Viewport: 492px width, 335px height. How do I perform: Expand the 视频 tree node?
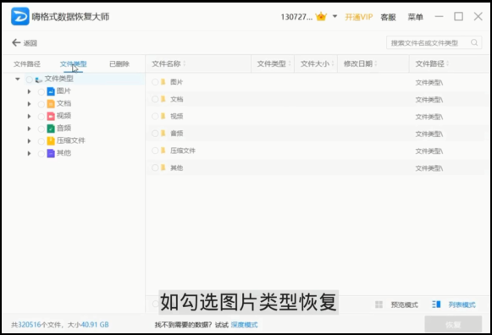(29, 116)
